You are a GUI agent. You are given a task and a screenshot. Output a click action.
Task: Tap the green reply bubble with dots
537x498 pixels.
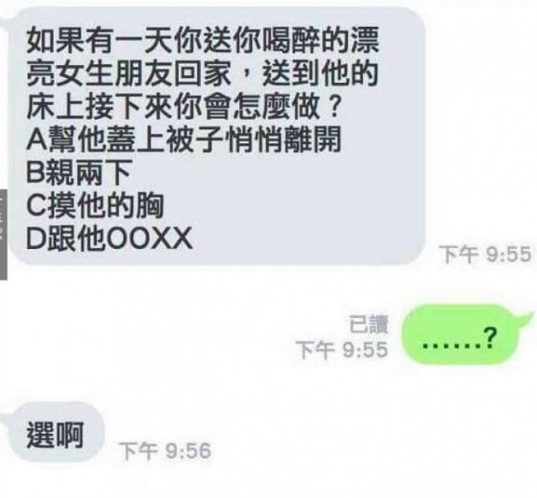point(461,334)
